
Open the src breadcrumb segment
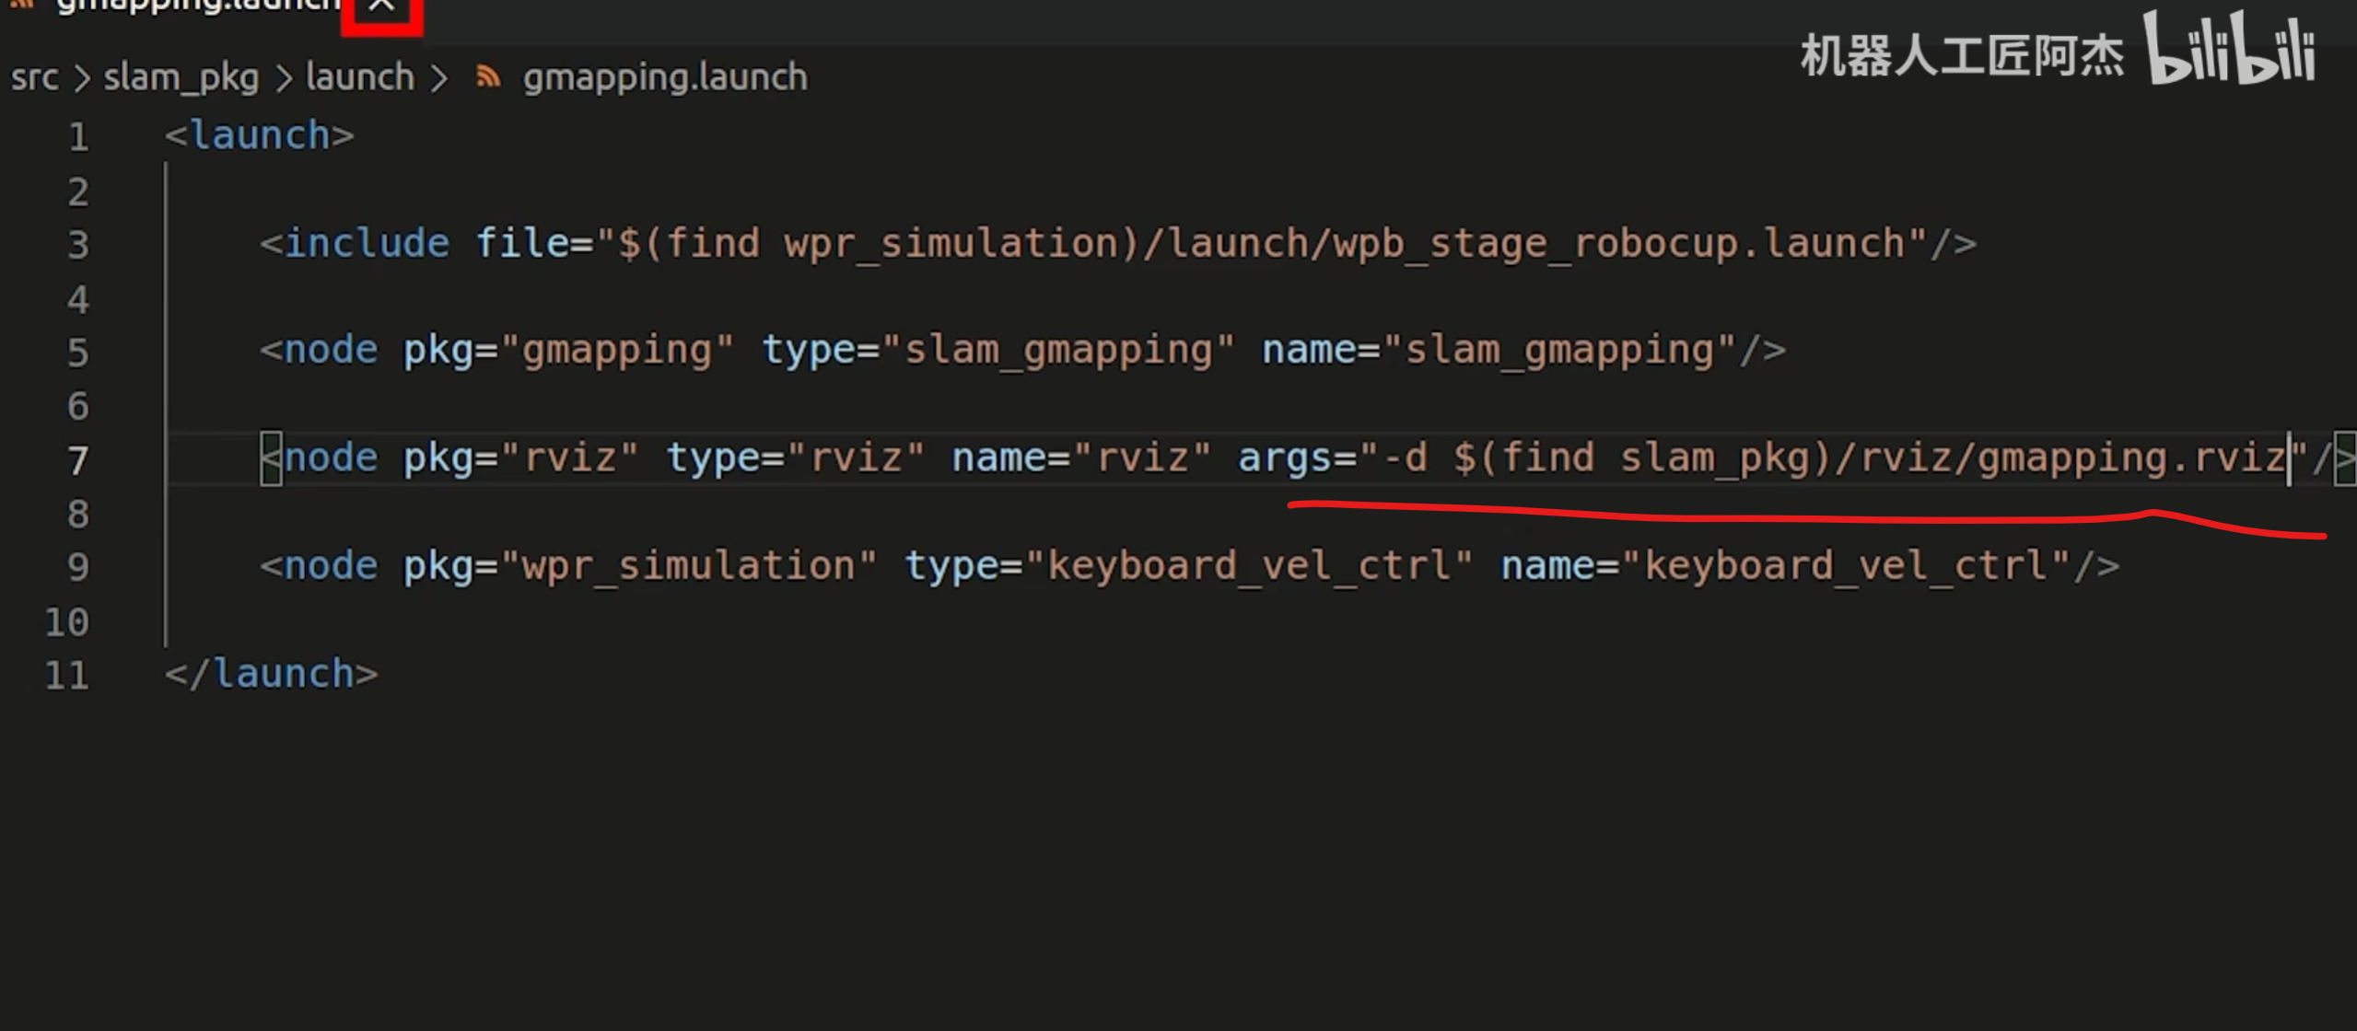(35, 77)
